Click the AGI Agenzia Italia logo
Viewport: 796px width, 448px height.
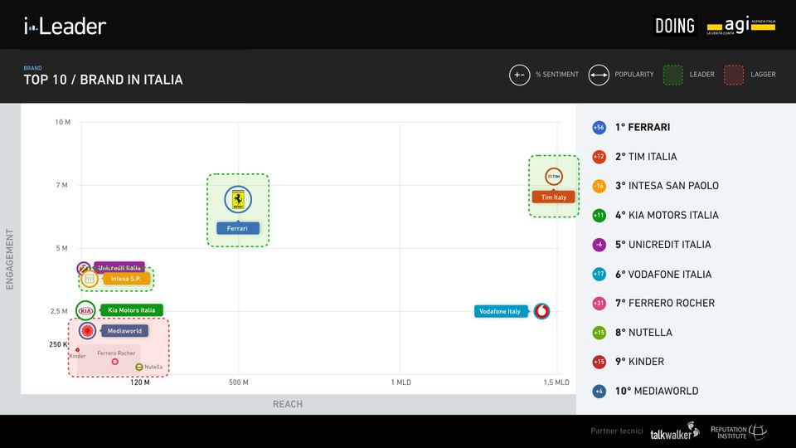pyautogui.click(x=740, y=26)
